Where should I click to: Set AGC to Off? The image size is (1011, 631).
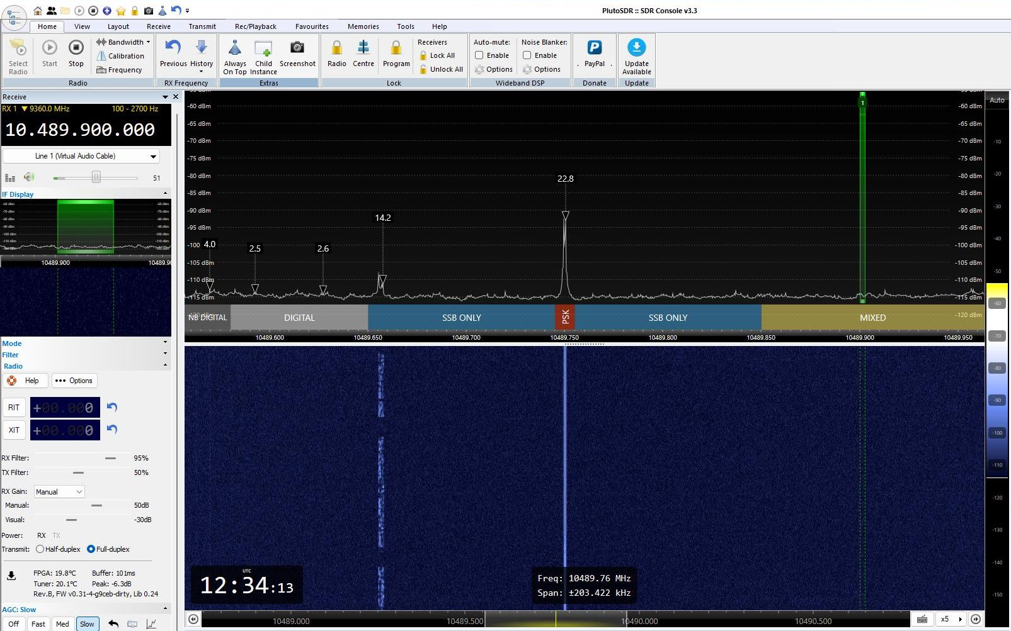pos(14,624)
